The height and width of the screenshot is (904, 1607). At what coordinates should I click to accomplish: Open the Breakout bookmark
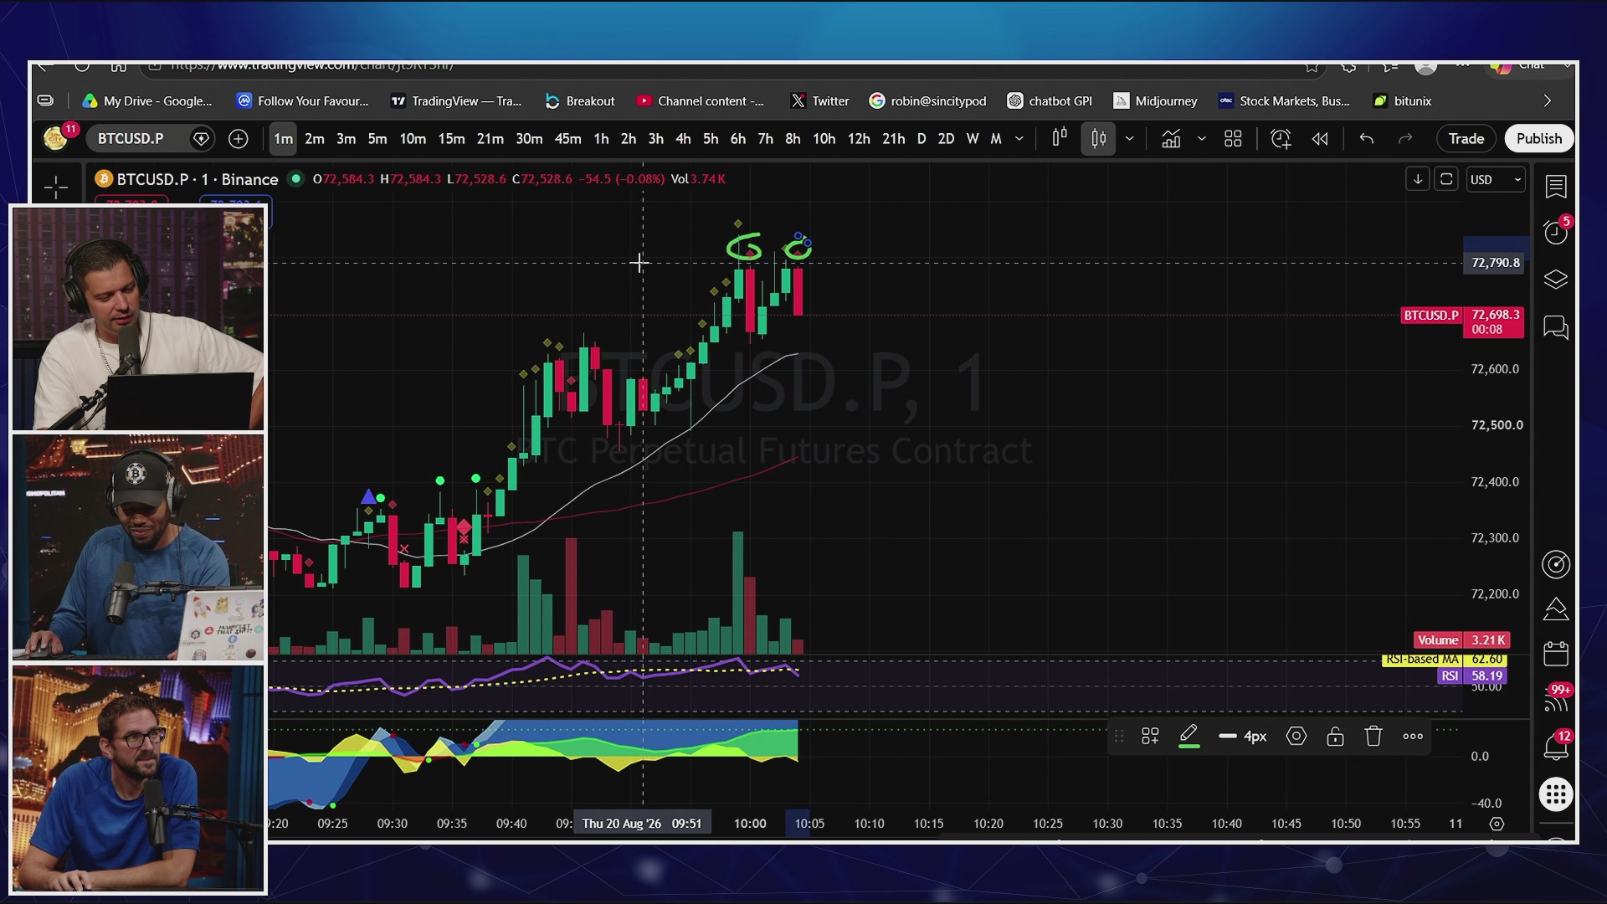(580, 101)
